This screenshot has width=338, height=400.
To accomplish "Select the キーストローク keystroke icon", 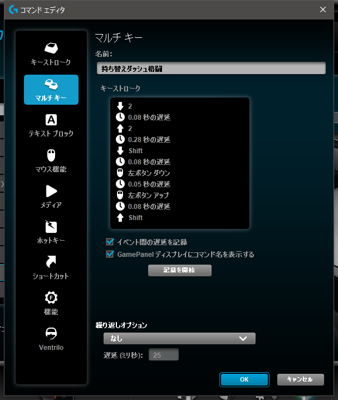I will [x=51, y=48].
